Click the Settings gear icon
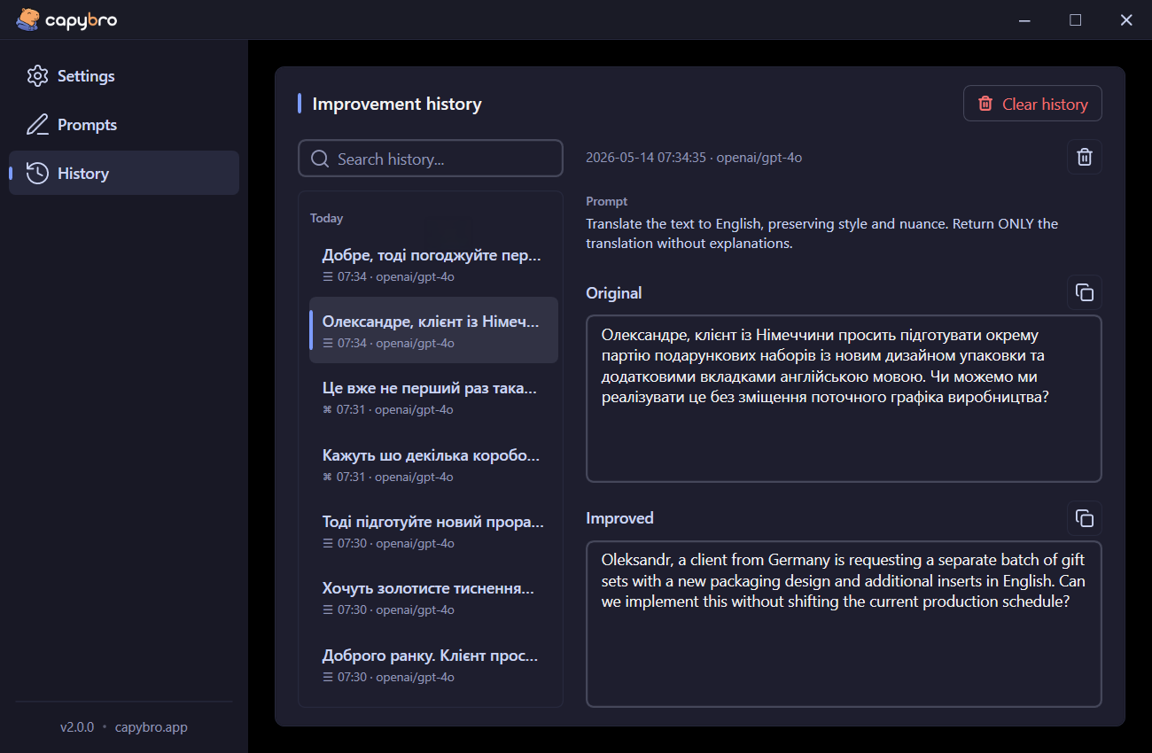This screenshot has width=1152, height=753. click(x=37, y=76)
